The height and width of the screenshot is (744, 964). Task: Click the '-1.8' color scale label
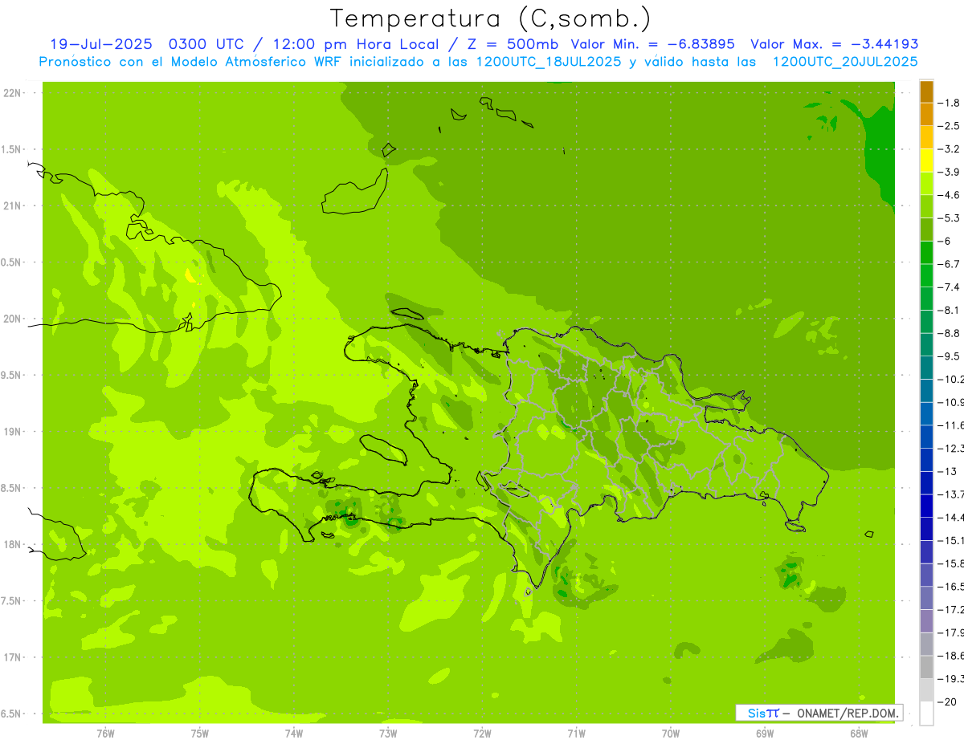950,103
